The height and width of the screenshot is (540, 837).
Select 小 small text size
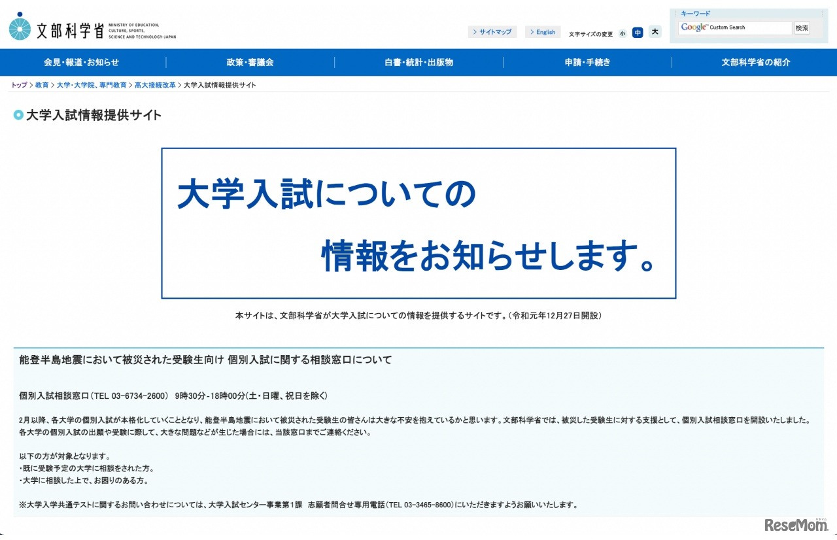click(x=622, y=33)
